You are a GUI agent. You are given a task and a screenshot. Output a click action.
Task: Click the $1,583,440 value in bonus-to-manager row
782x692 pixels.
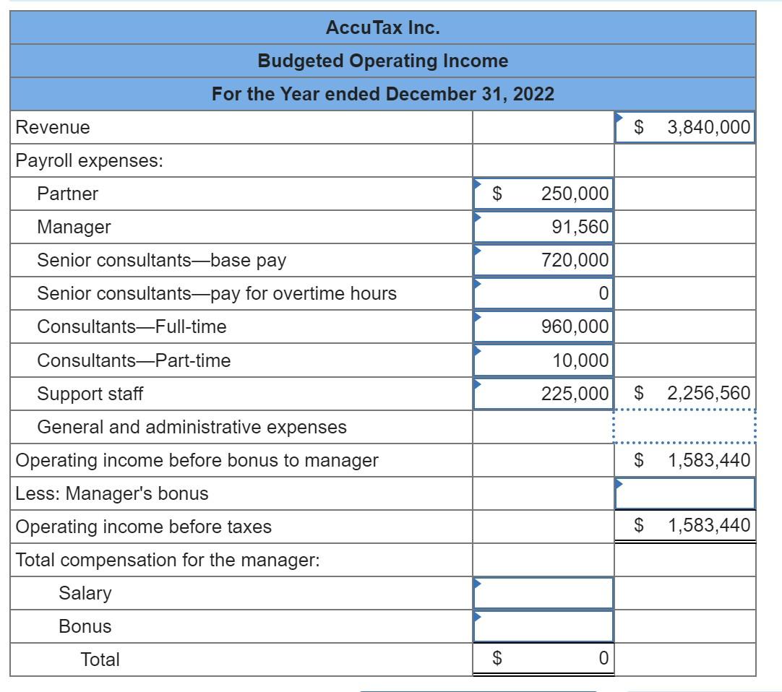692,459
